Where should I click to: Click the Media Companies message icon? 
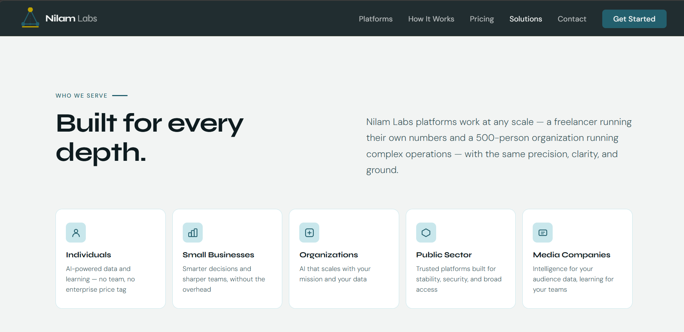click(543, 233)
